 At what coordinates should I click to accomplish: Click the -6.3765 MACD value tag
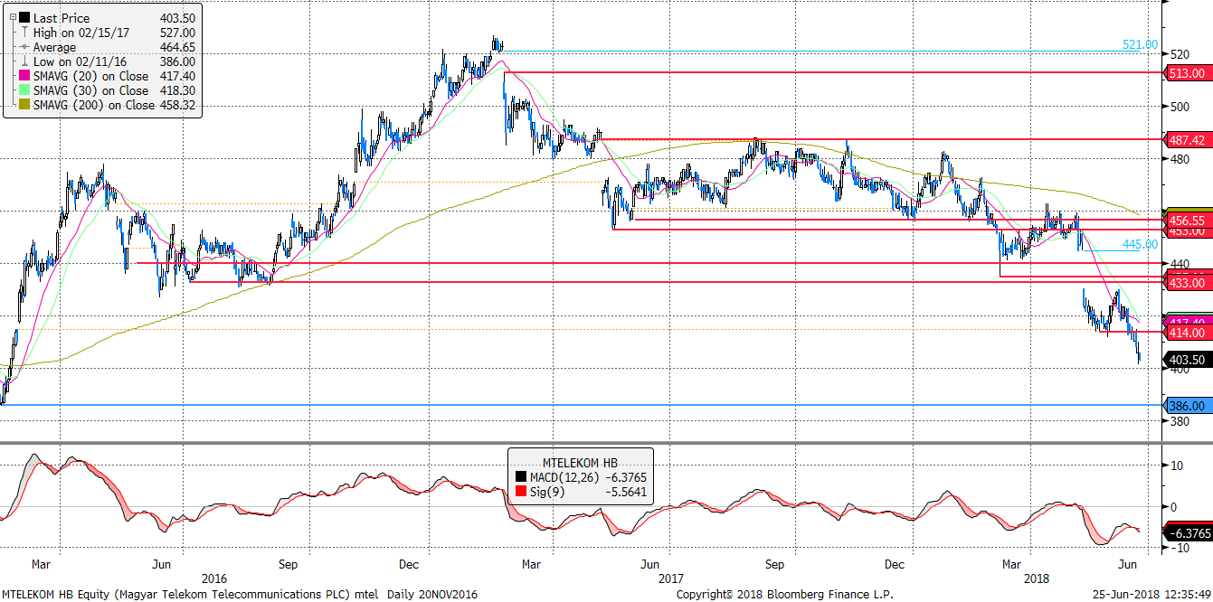tap(1187, 534)
